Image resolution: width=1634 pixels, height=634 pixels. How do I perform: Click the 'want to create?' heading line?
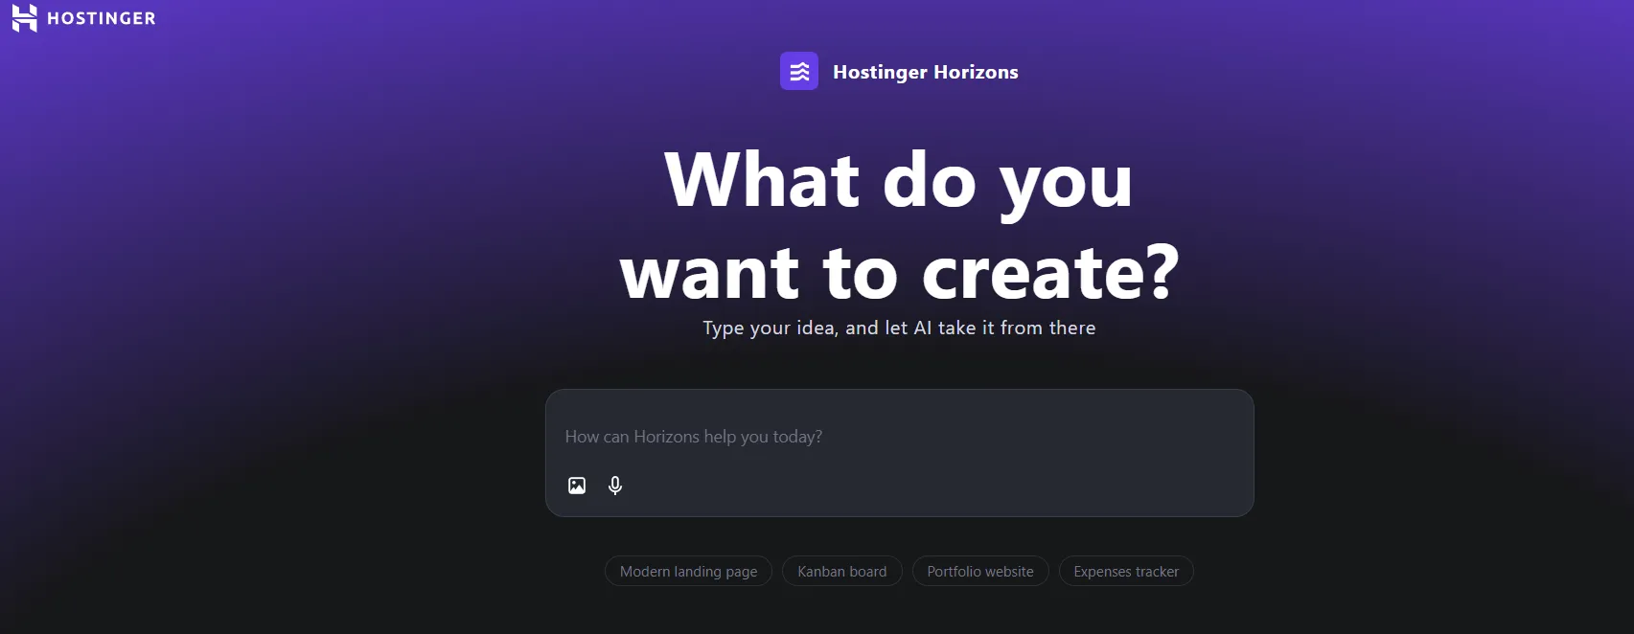click(x=898, y=274)
